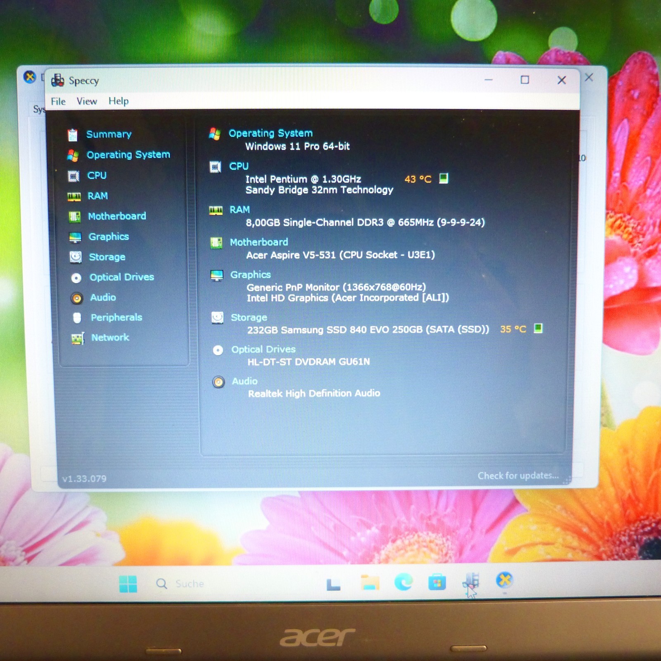Open the File menu
The image size is (661, 661).
[x=58, y=102]
